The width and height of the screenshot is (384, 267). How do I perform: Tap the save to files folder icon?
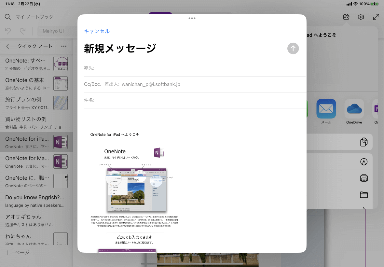click(364, 195)
